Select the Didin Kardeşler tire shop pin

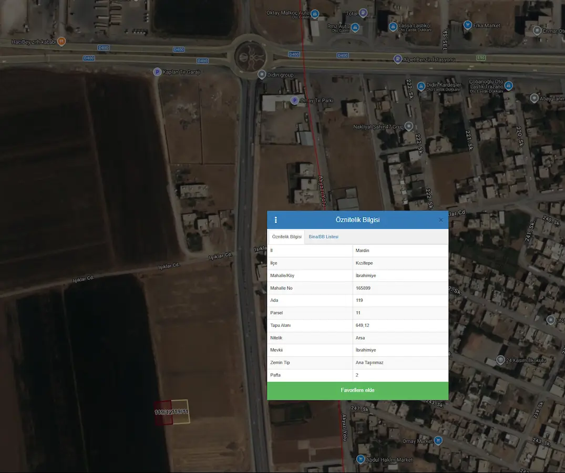point(421,86)
